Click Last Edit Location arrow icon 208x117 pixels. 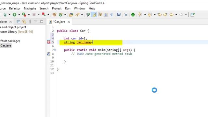pos(160,15)
